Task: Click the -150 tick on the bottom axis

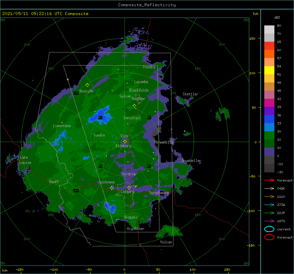Action: tap(19, 269)
